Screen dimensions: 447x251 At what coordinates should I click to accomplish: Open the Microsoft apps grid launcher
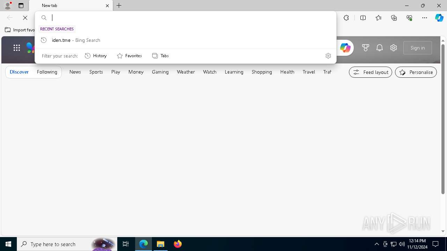tap(16, 48)
